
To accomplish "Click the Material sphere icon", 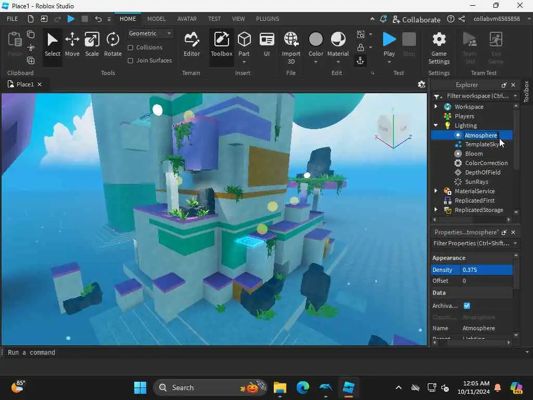I will click(x=338, y=39).
